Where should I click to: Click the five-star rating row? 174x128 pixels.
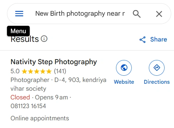point(37,71)
